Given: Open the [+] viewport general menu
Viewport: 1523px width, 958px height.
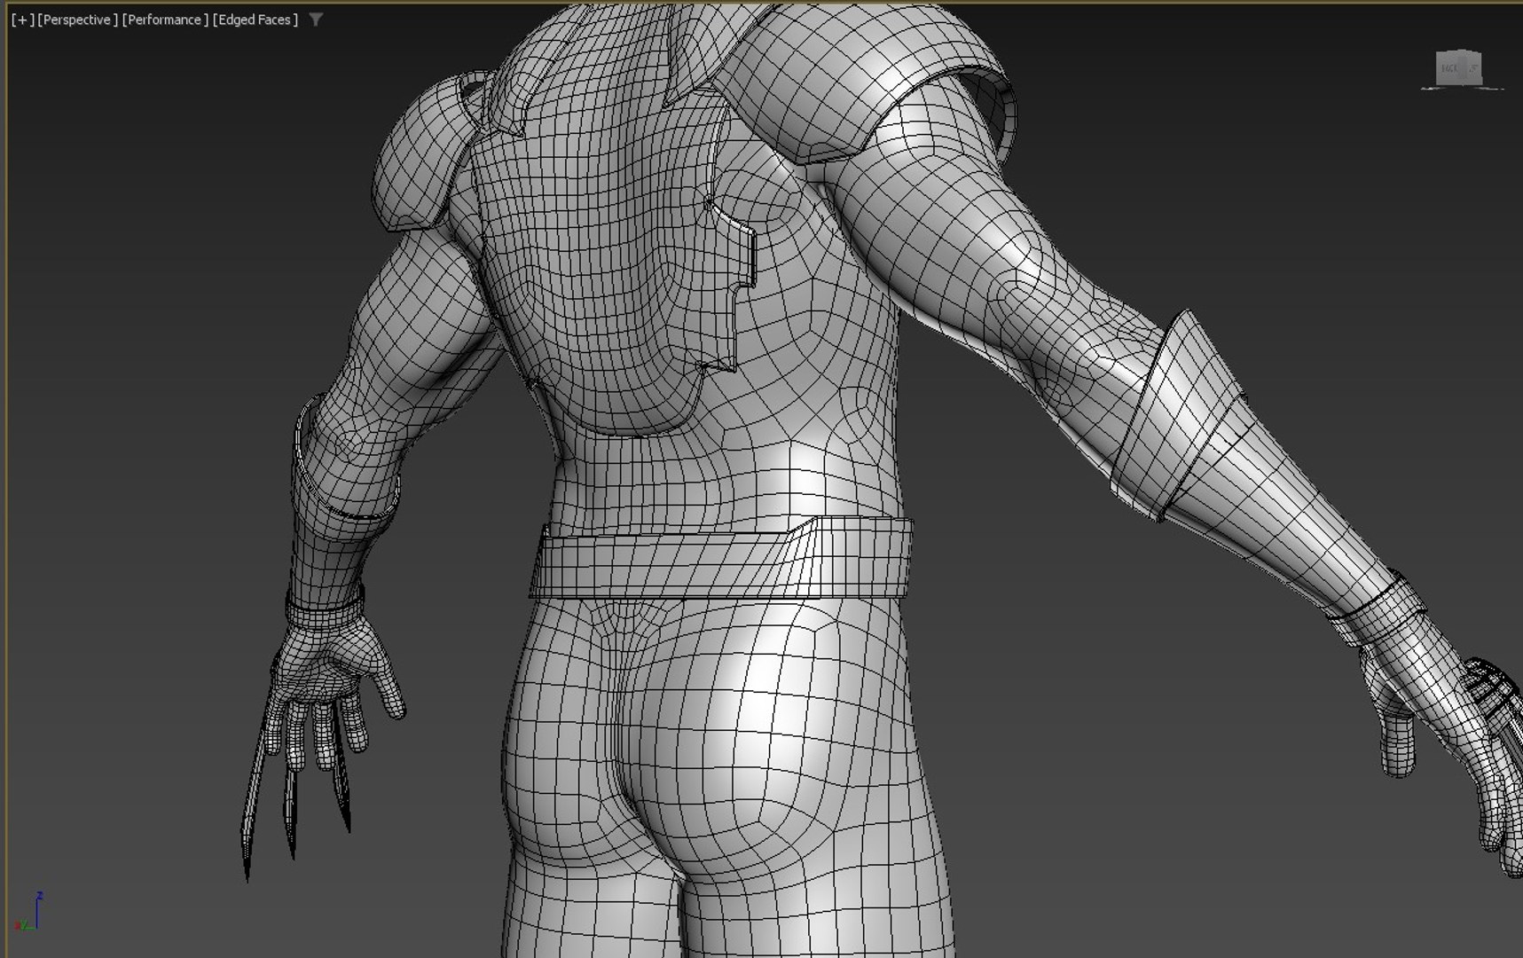Looking at the screenshot, I should [x=22, y=20].
